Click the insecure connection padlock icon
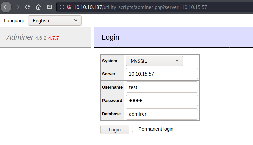Viewport: 253px width, 145px height. click(68, 7)
